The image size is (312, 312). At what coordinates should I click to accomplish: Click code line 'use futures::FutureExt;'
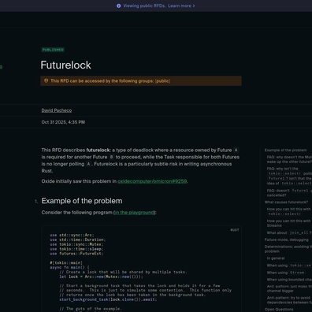pos(76,254)
